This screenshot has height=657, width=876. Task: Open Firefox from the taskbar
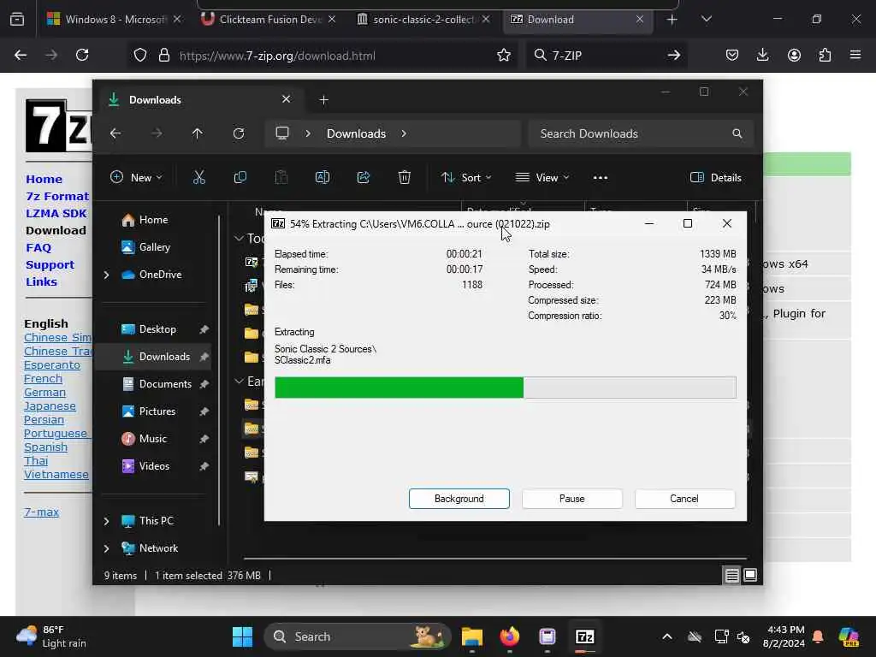[510, 636]
